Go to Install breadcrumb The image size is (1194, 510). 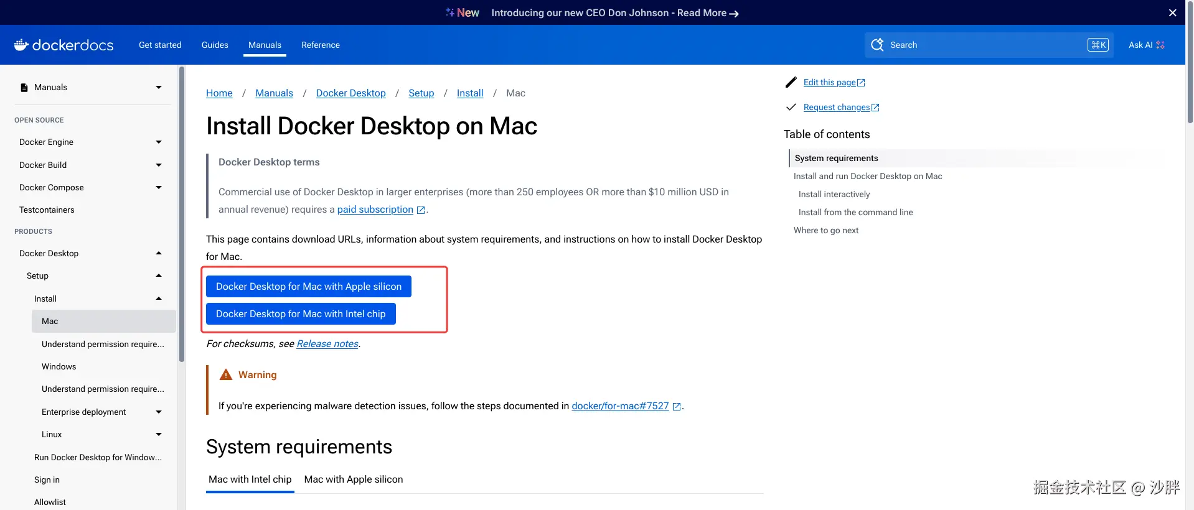(470, 93)
